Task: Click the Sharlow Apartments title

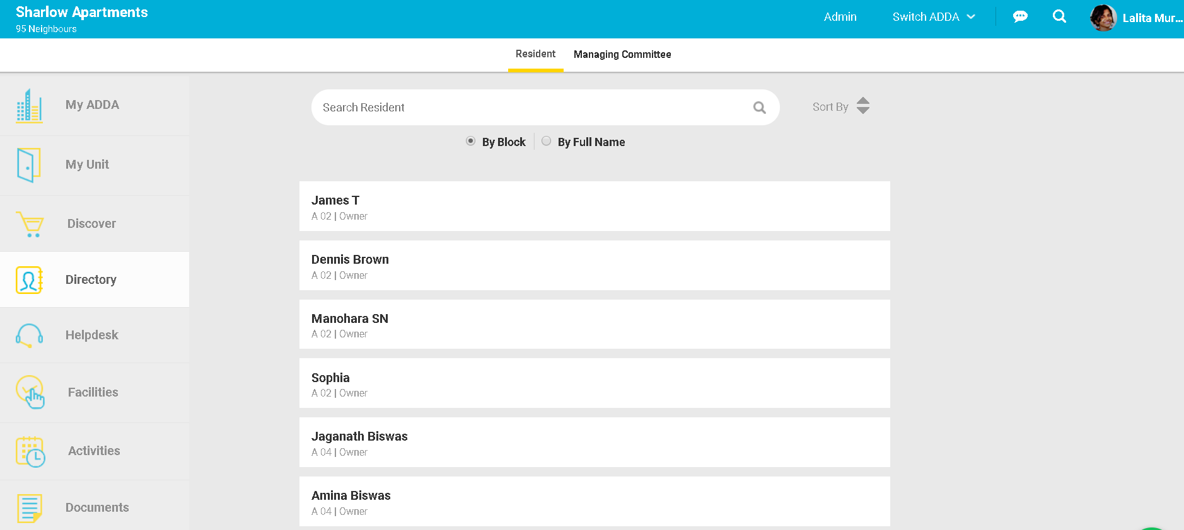Action: [82, 13]
